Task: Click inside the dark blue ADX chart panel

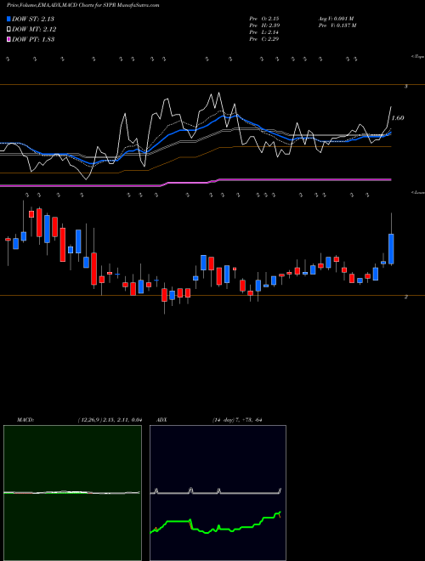Action: [x=218, y=493]
